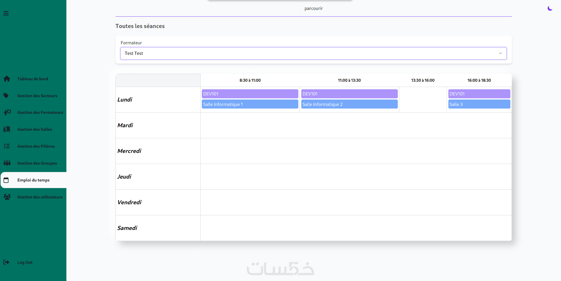Click the 11:00 à 13:30 column header

[349, 80]
